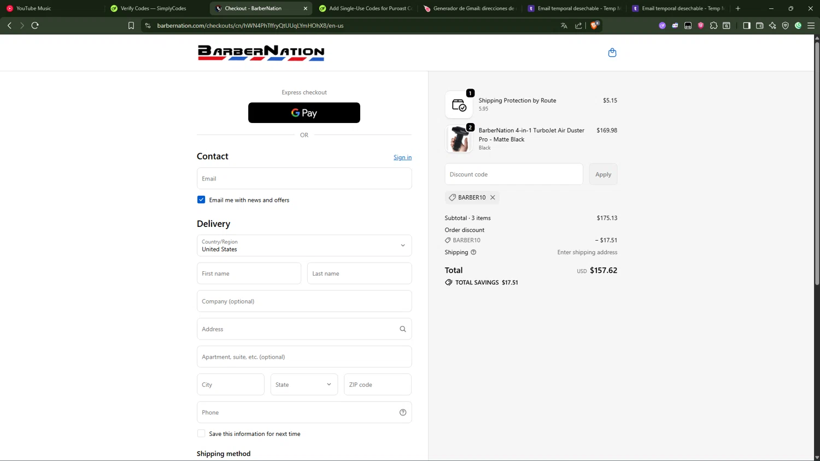Click the address search magnifier icon
The height and width of the screenshot is (461, 820).
pyautogui.click(x=403, y=329)
